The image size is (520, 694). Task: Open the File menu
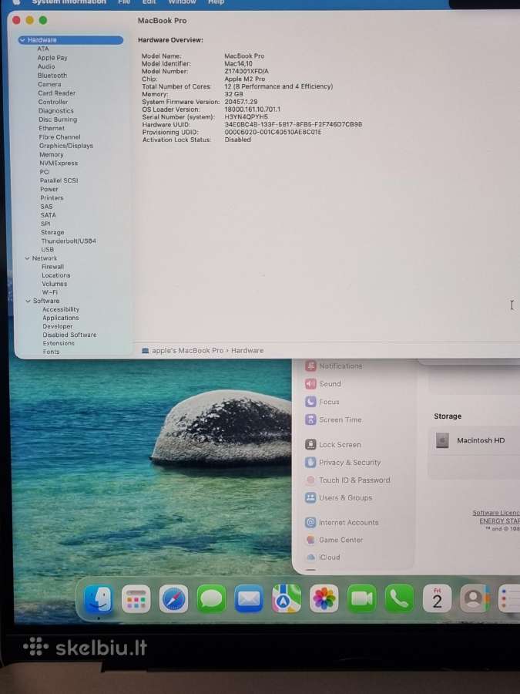point(124,2)
